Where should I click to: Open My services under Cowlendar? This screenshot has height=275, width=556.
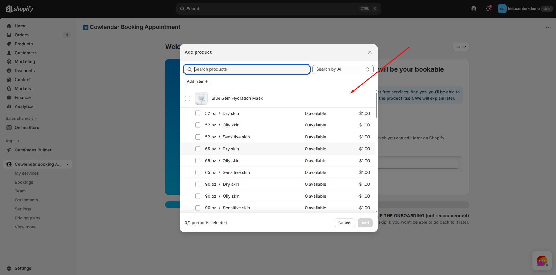tap(27, 173)
